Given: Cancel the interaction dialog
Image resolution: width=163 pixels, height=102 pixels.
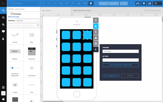Looking at the screenshot, I should [130, 76].
